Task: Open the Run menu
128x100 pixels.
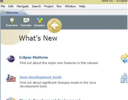Action: coord(59,6)
